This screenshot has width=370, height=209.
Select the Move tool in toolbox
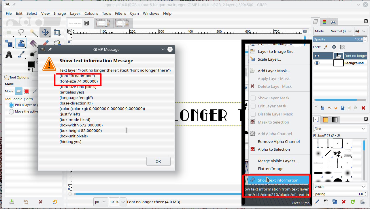point(45,32)
